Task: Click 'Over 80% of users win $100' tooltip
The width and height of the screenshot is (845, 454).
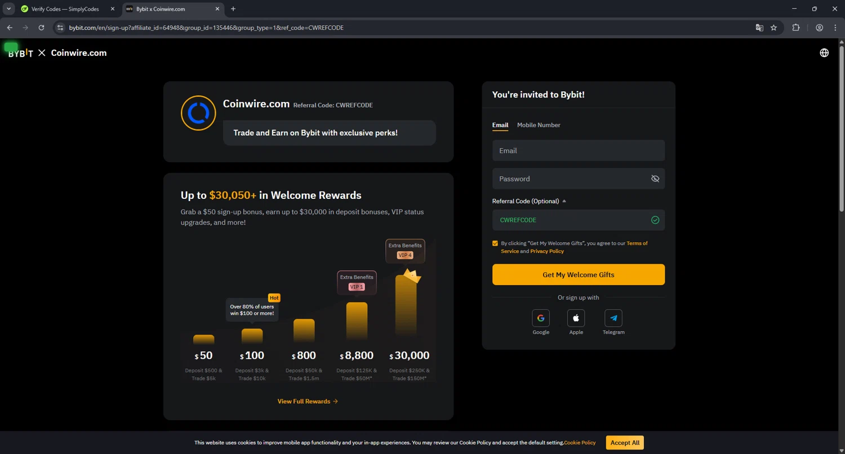Action: (252, 310)
